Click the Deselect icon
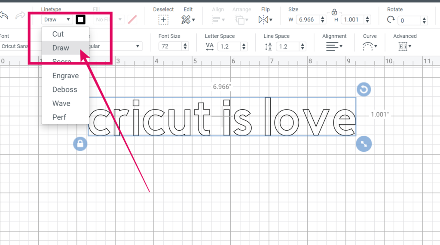Viewport: 440px width, 245px height. [163, 20]
